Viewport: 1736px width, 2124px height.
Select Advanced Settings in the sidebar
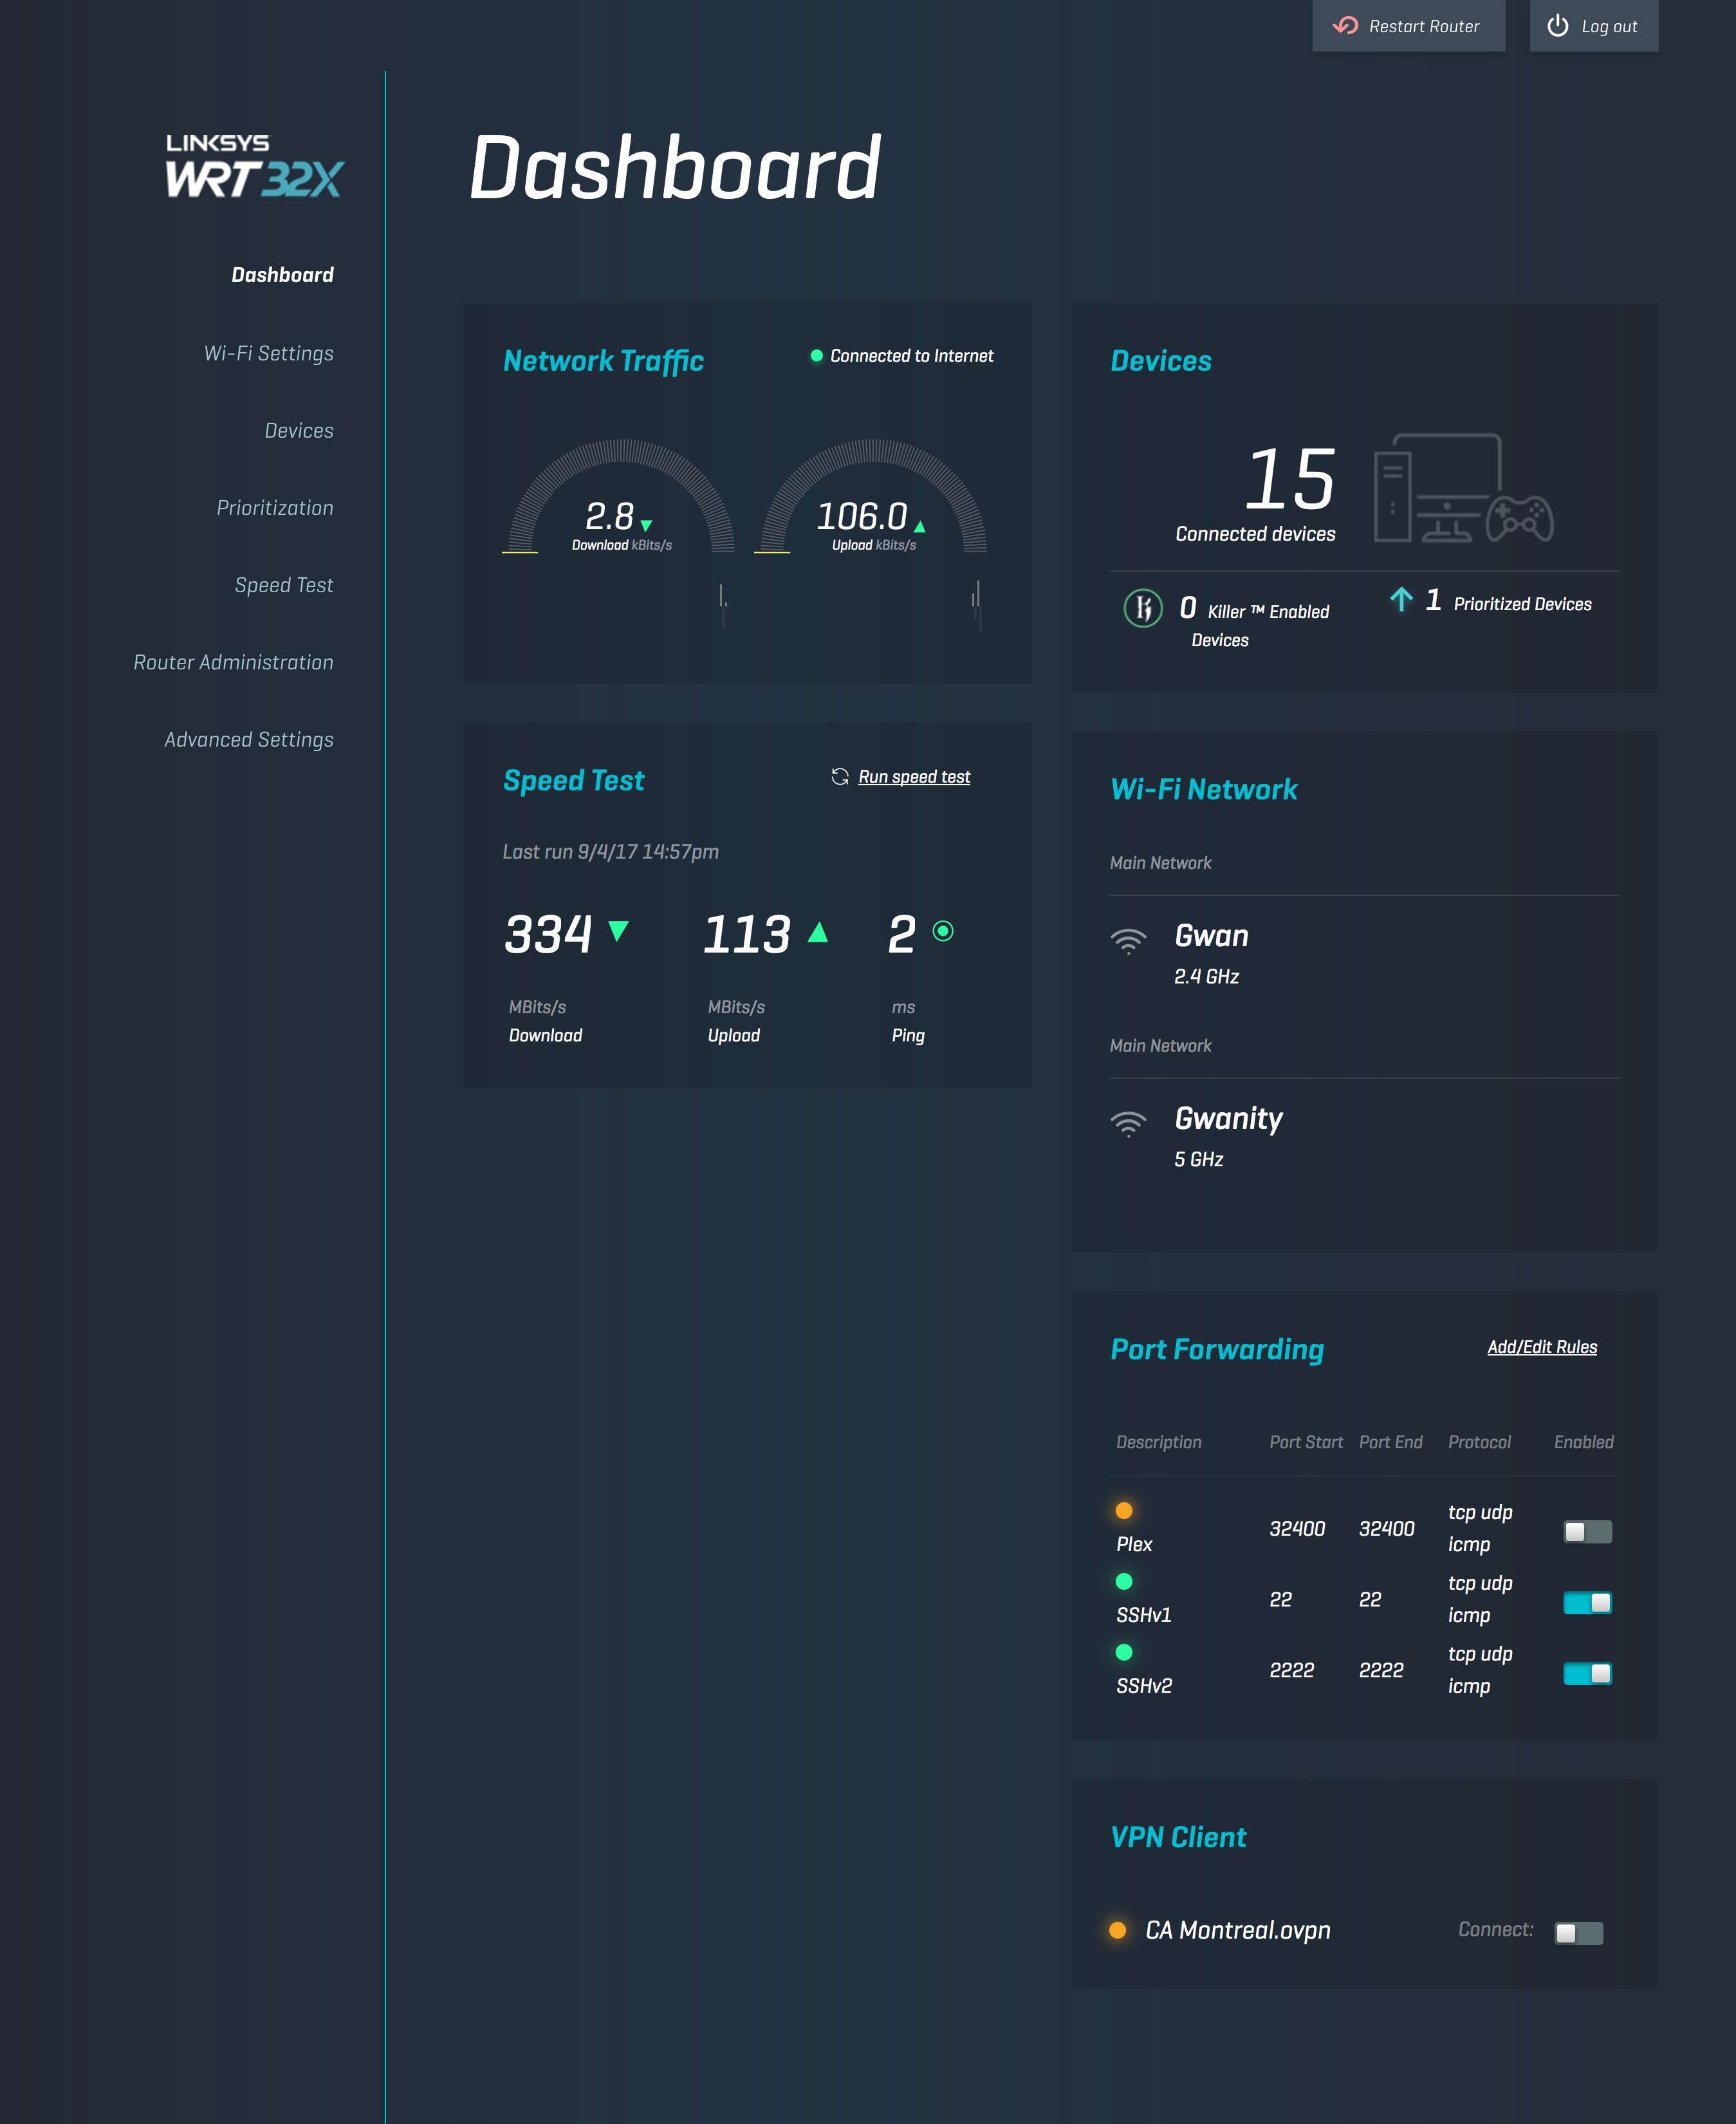[x=248, y=740]
